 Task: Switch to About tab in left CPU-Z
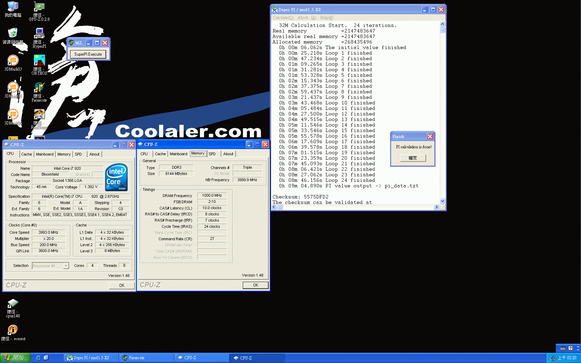pyautogui.click(x=94, y=154)
